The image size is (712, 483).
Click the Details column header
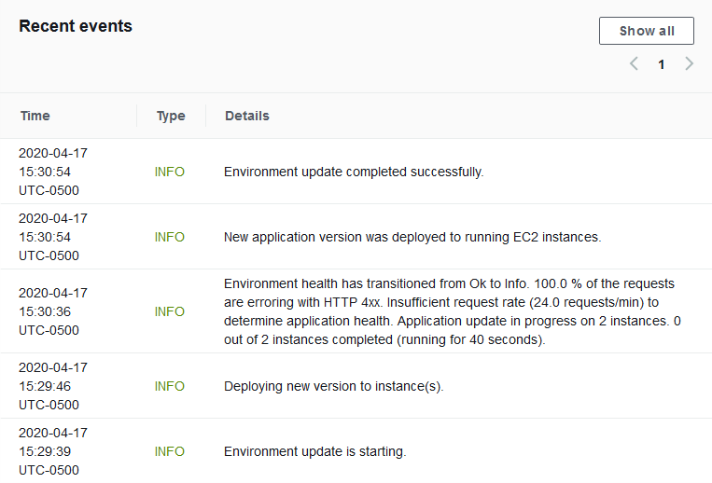pyautogui.click(x=247, y=116)
